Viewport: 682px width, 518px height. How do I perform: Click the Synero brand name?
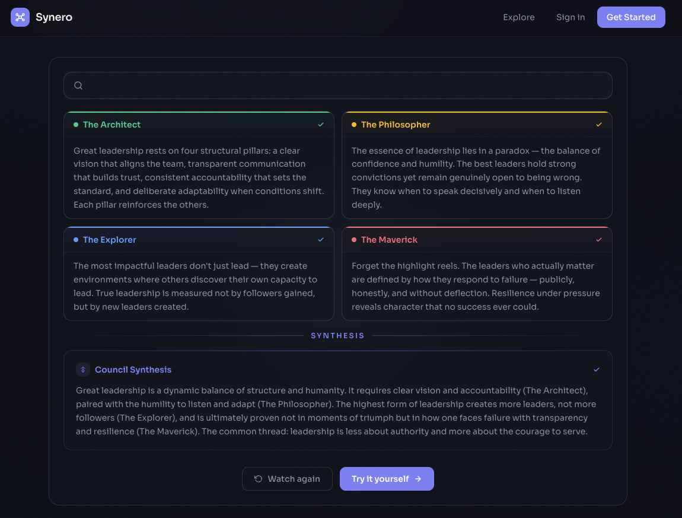(x=54, y=17)
